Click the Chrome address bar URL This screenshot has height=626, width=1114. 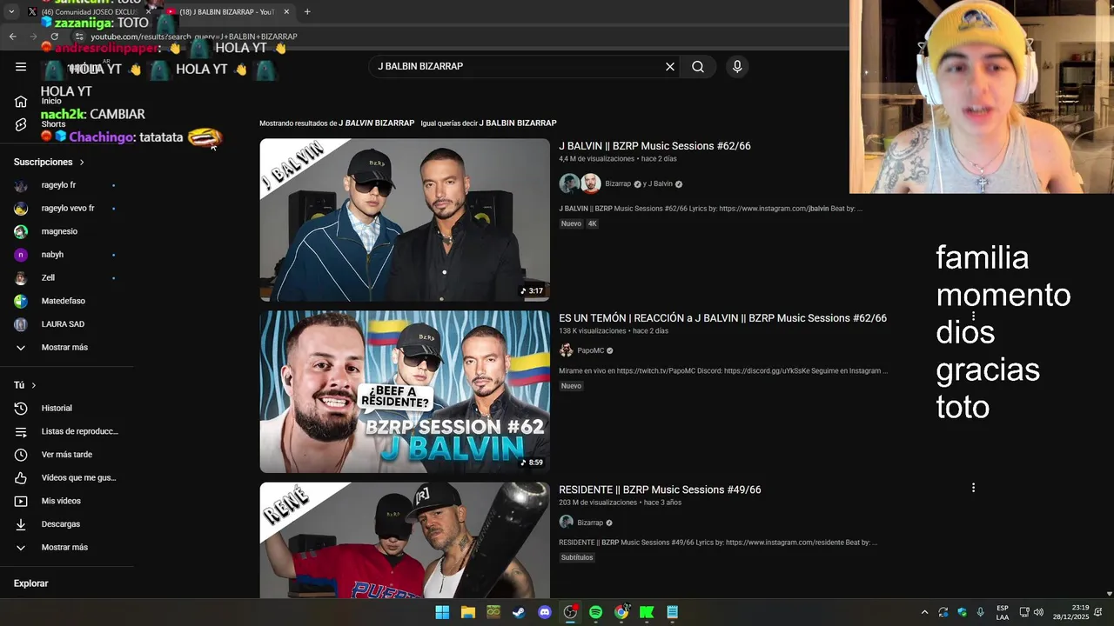[194, 37]
